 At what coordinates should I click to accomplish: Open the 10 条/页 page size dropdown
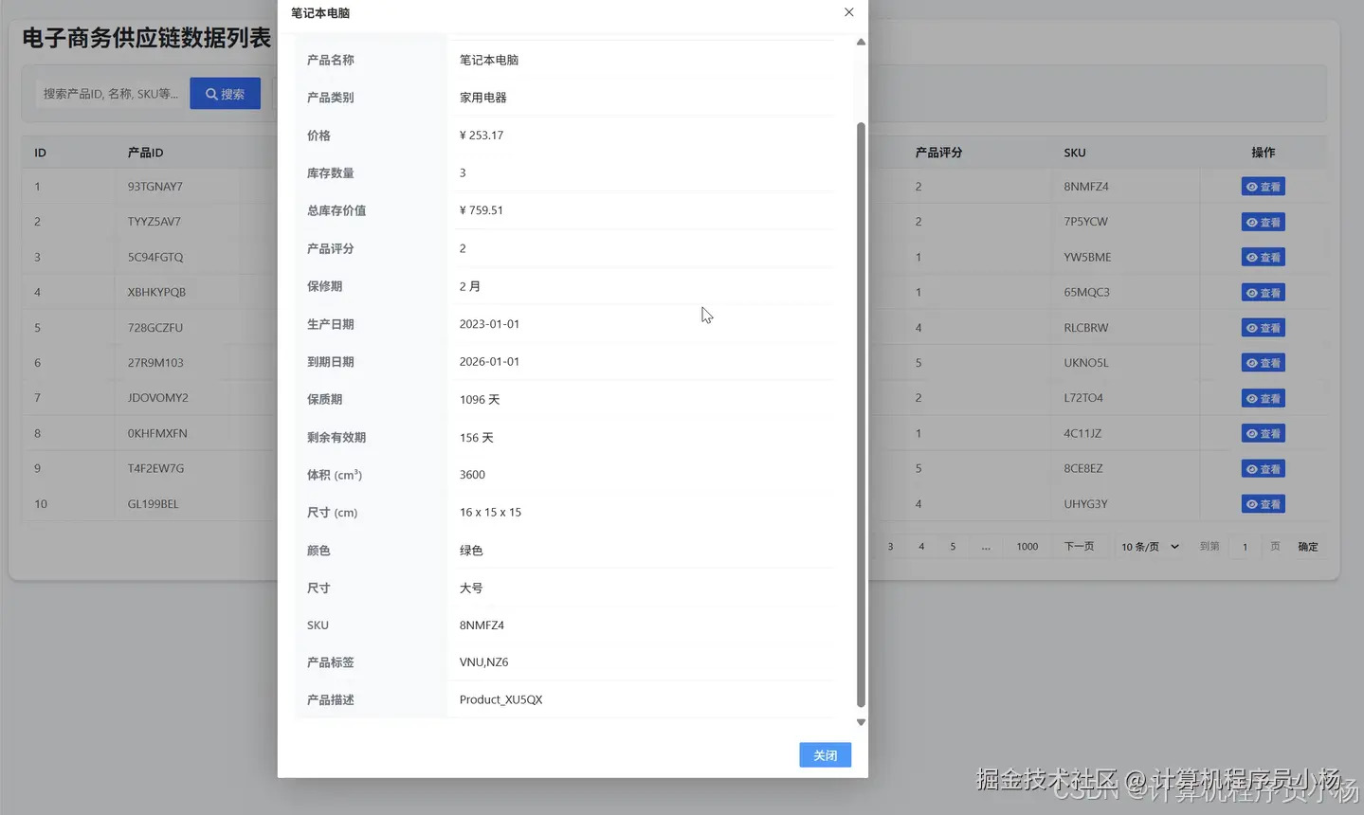point(1149,546)
